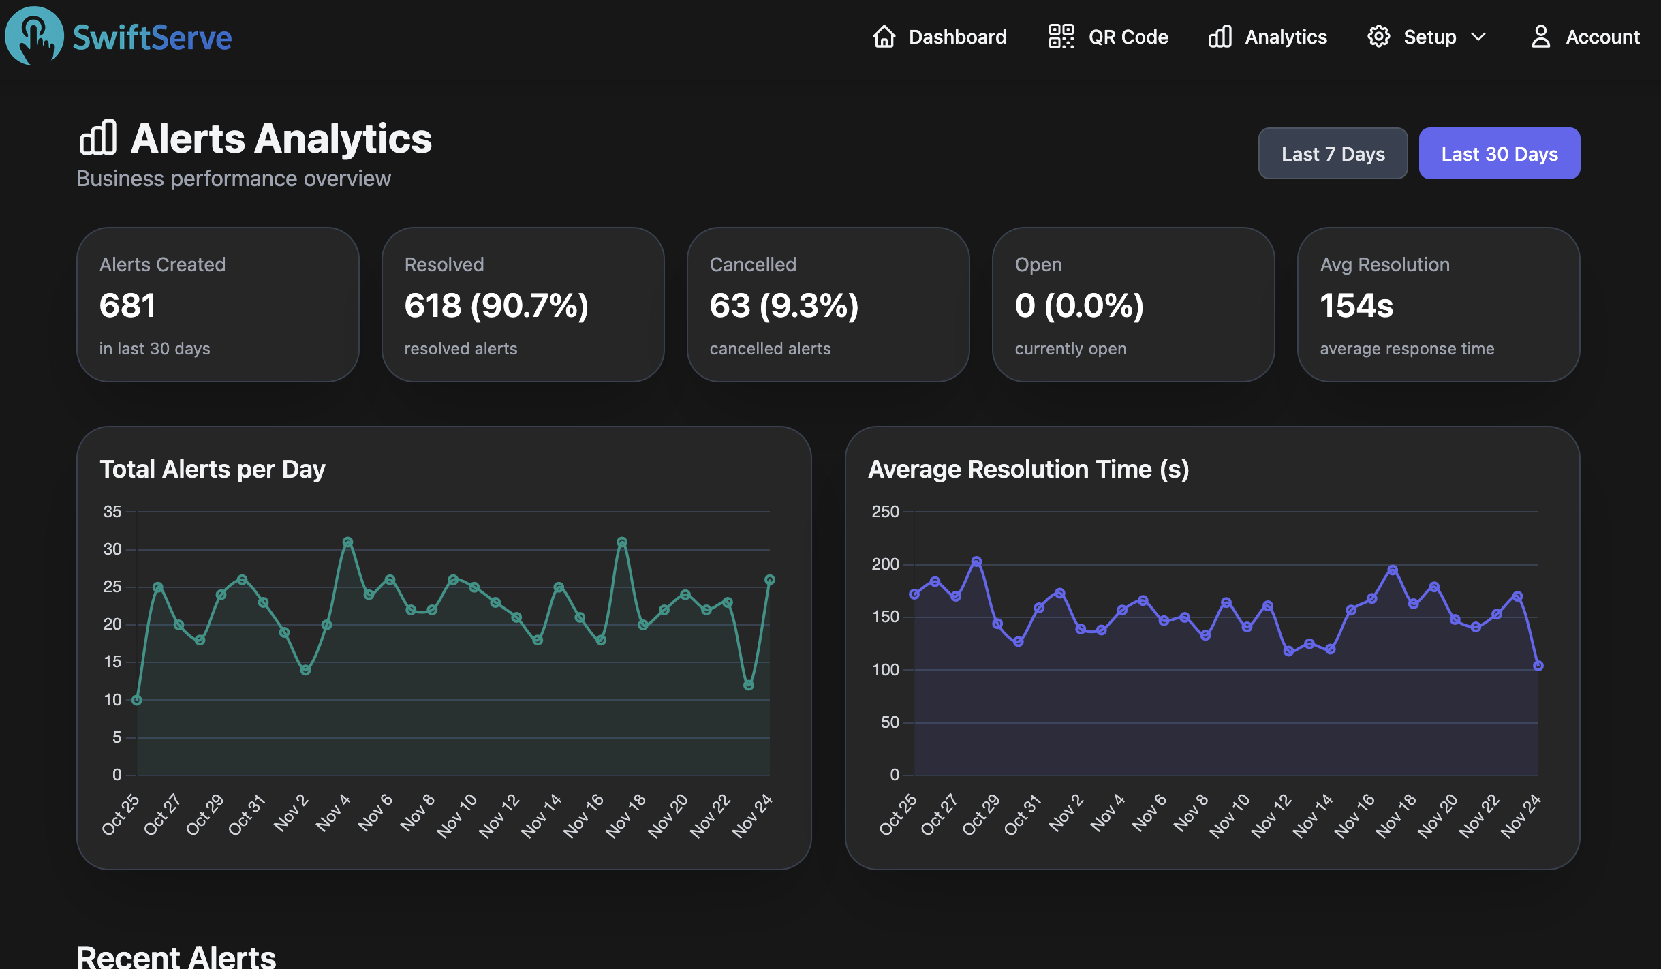Screen dimensions: 1661x969
Task: Click the Nov 18 peak on Total Alerts chart
Action: tap(621, 542)
